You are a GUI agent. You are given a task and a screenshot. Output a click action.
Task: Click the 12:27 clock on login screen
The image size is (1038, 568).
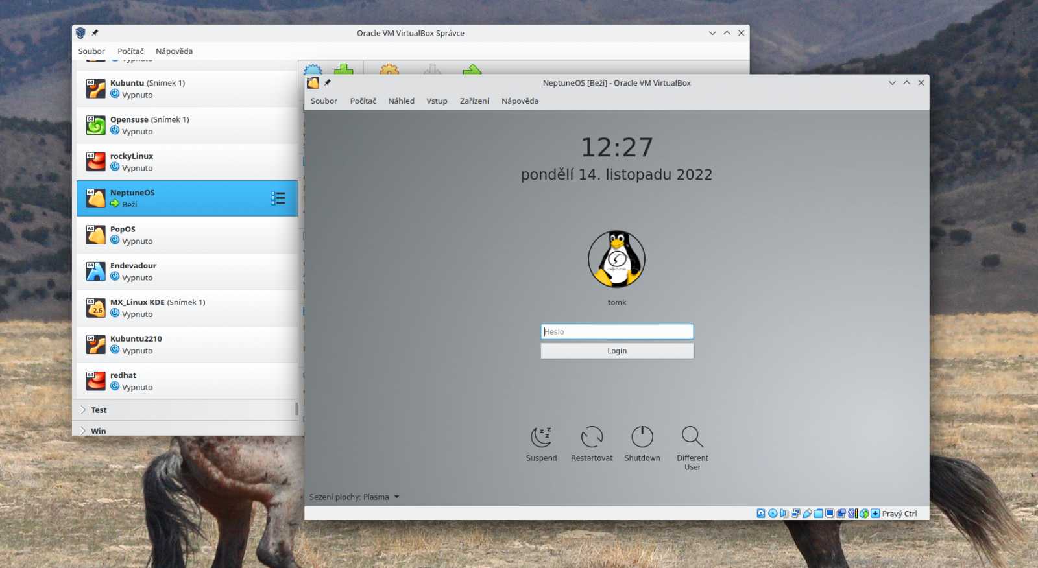click(617, 147)
